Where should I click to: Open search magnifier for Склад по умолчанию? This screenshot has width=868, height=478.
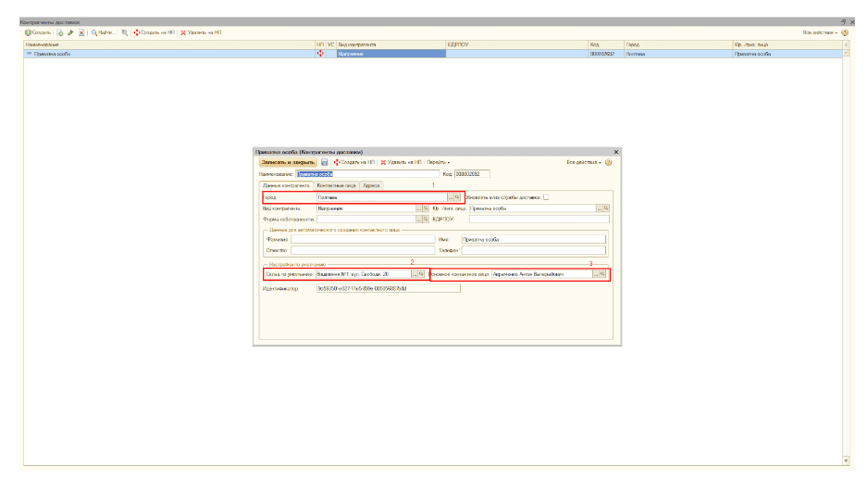coord(423,274)
